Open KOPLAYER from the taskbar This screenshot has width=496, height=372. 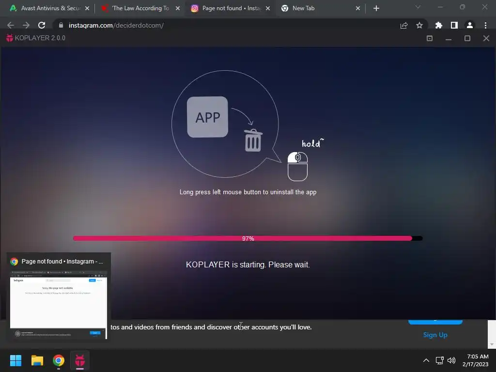(x=80, y=360)
